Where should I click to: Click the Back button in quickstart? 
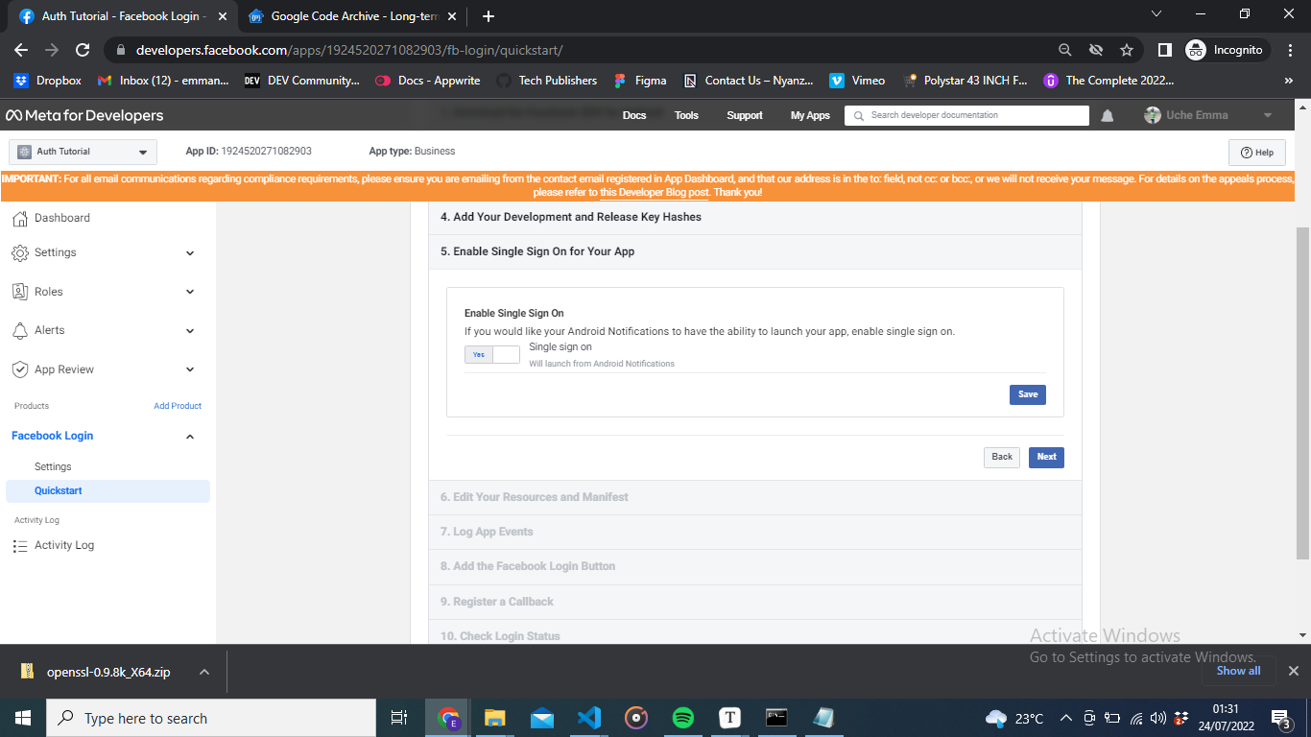point(1002,457)
